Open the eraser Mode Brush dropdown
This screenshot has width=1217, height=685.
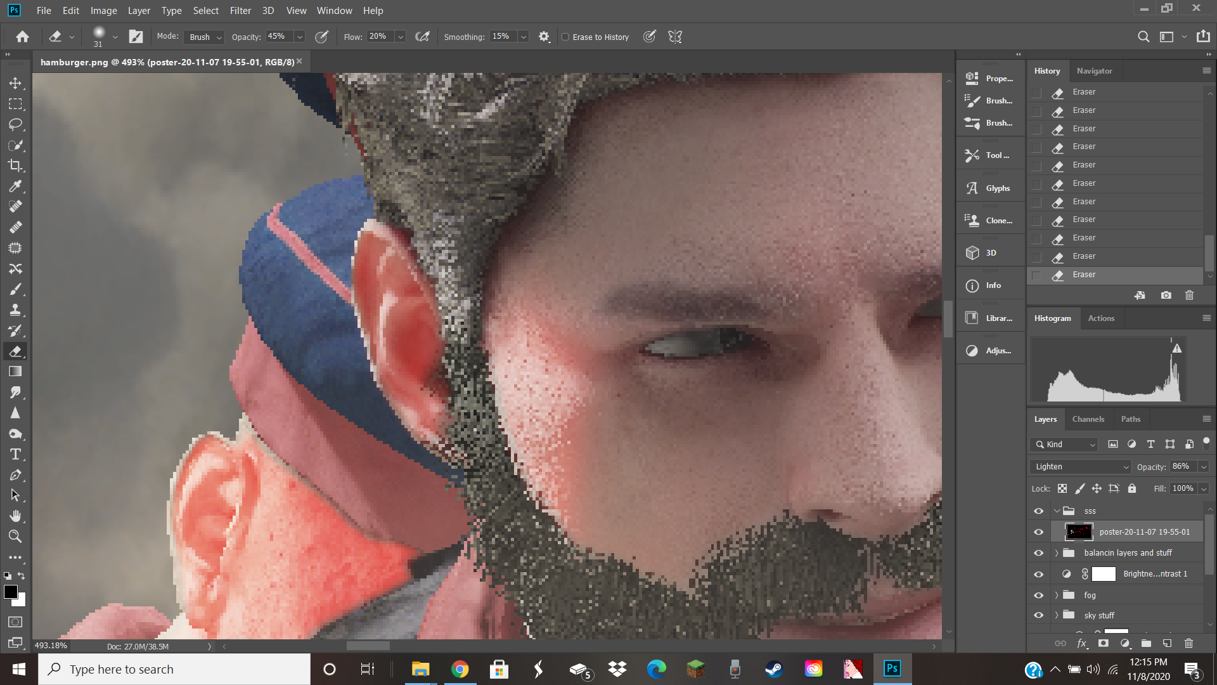point(205,37)
